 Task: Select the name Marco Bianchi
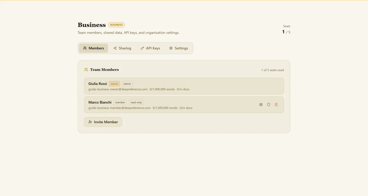100,102
